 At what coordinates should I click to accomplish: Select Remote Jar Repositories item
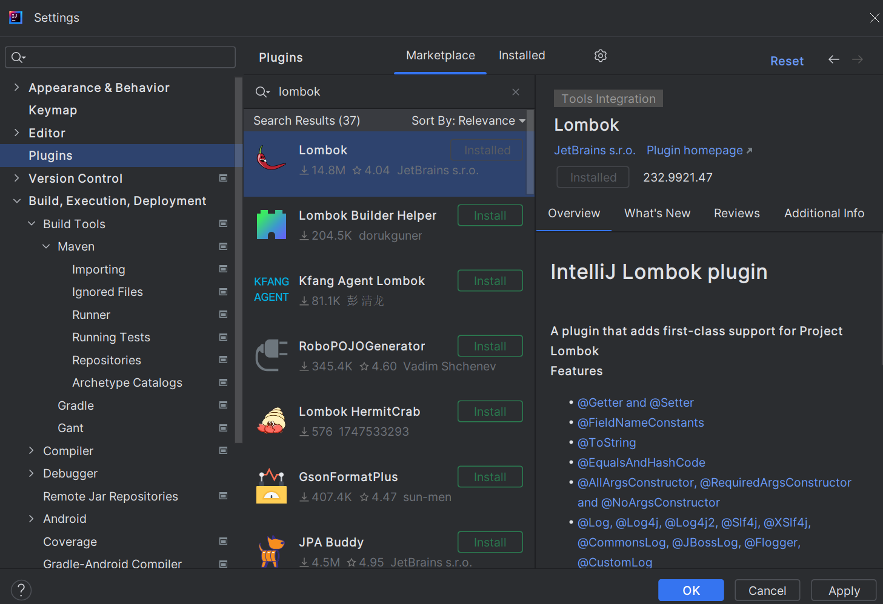111,496
